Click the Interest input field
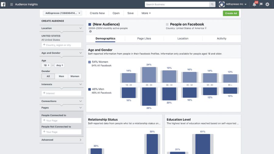The width and height of the screenshot is (274, 154). (x=61, y=93)
